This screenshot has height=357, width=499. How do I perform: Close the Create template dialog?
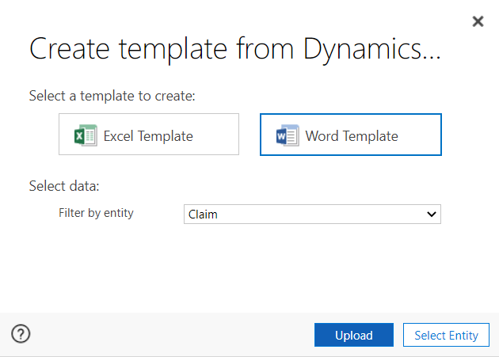pyautogui.click(x=478, y=21)
